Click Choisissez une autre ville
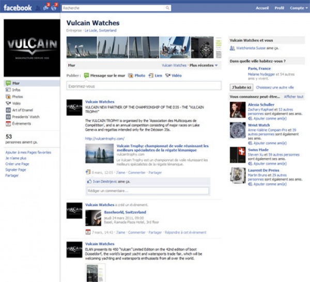Viewport: 310px width, 282px height. tap(275, 87)
